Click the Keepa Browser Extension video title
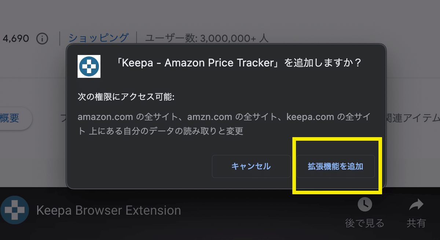 click(108, 210)
